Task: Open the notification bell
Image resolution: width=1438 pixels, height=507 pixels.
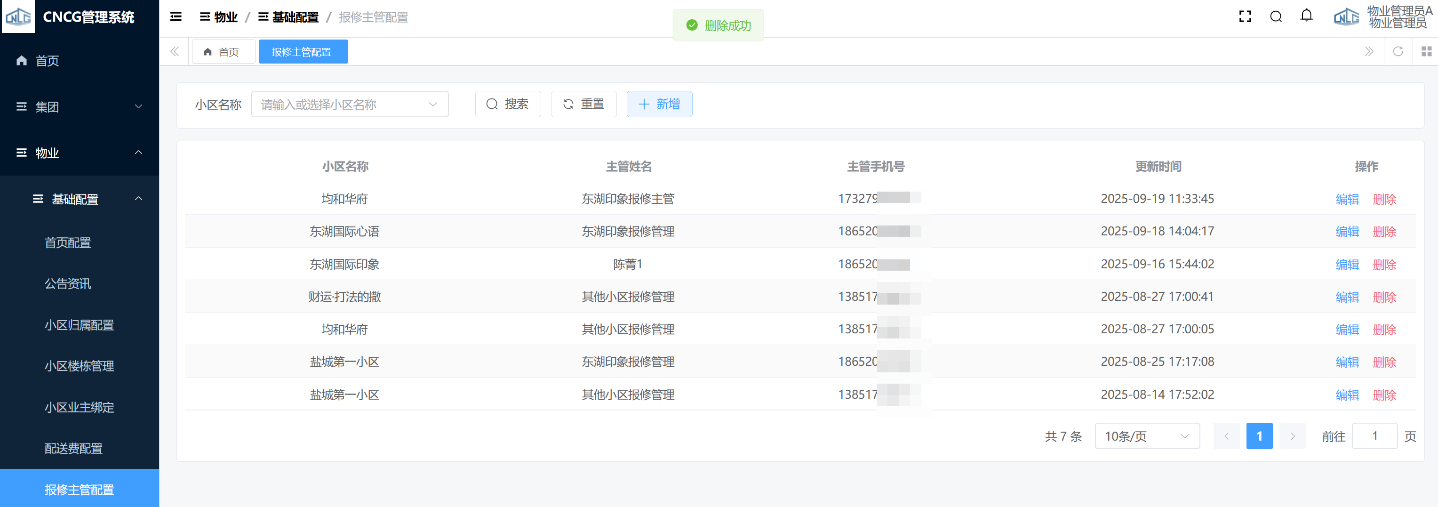Action: tap(1306, 16)
